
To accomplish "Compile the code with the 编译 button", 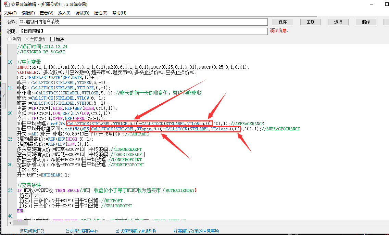I will (366, 22).
